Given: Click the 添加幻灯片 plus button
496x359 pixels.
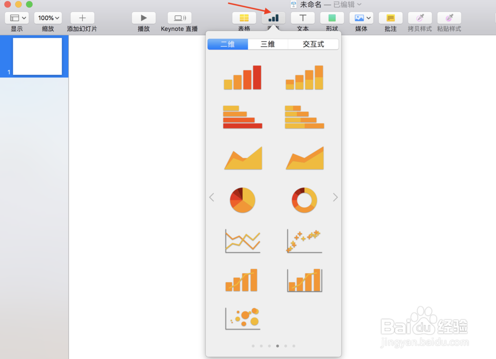Looking at the screenshot, I should [82, 18].
